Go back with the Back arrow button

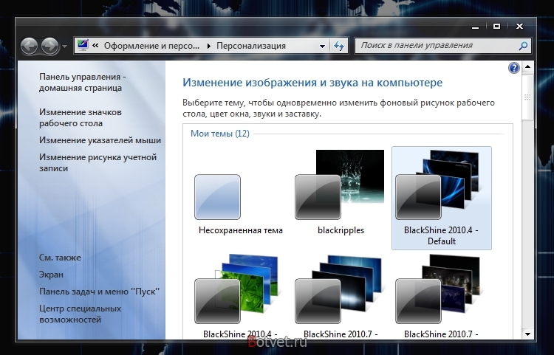tap(29, 46)
